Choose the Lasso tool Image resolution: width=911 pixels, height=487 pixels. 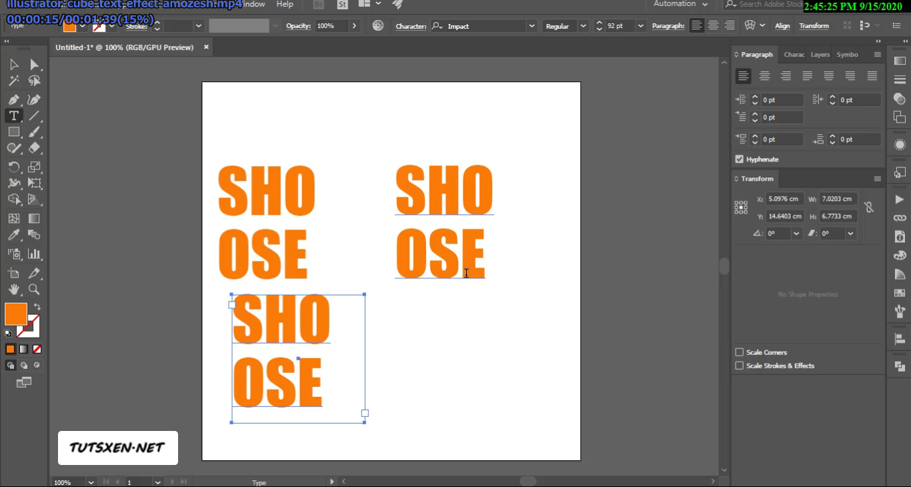(x=34, y=81)
